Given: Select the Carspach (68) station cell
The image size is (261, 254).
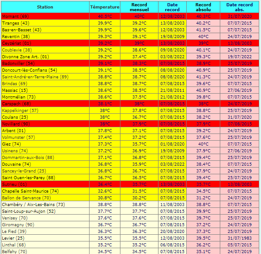Looking at the screenshot, I should point(45,104).
